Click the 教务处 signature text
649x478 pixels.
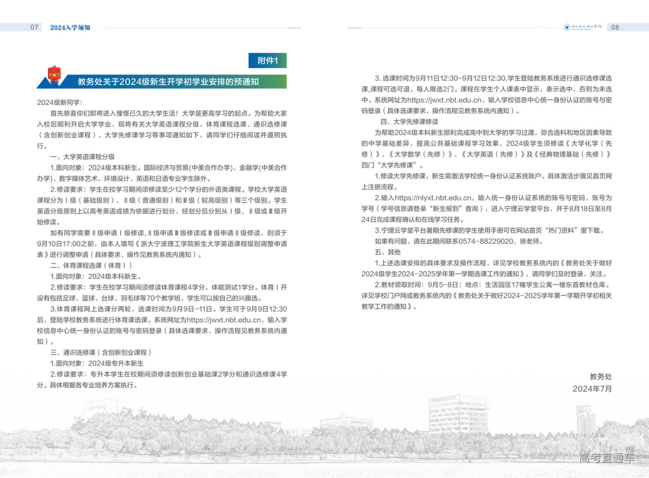tap(601, 377)
